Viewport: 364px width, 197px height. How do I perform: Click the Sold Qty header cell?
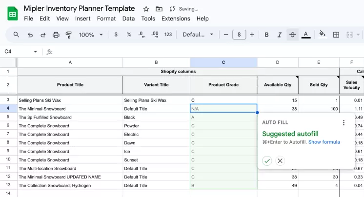click(x=319, y=85)
